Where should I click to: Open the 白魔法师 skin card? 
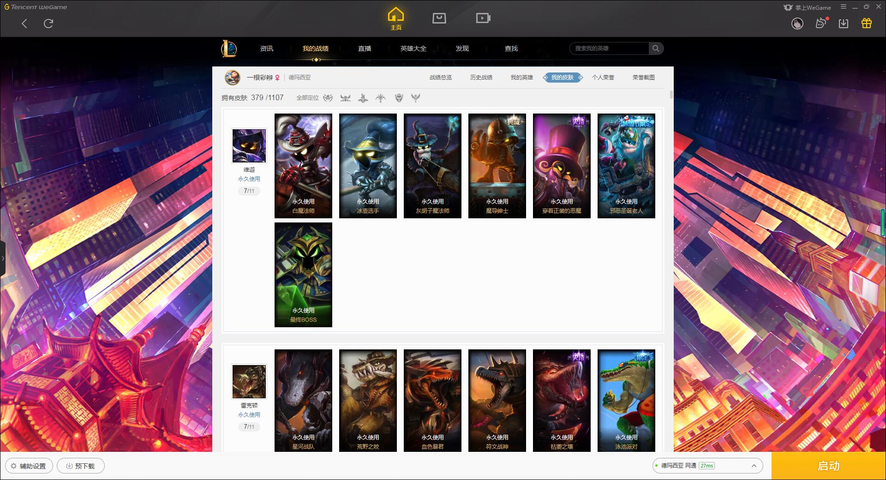pos(303,166)
